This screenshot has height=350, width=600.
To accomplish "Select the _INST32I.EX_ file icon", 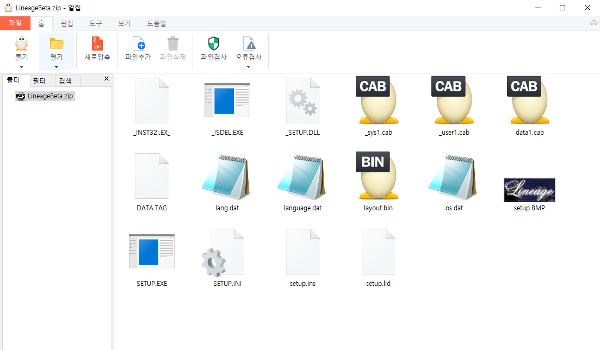I will pyautogui.click(x=152, y=101).
